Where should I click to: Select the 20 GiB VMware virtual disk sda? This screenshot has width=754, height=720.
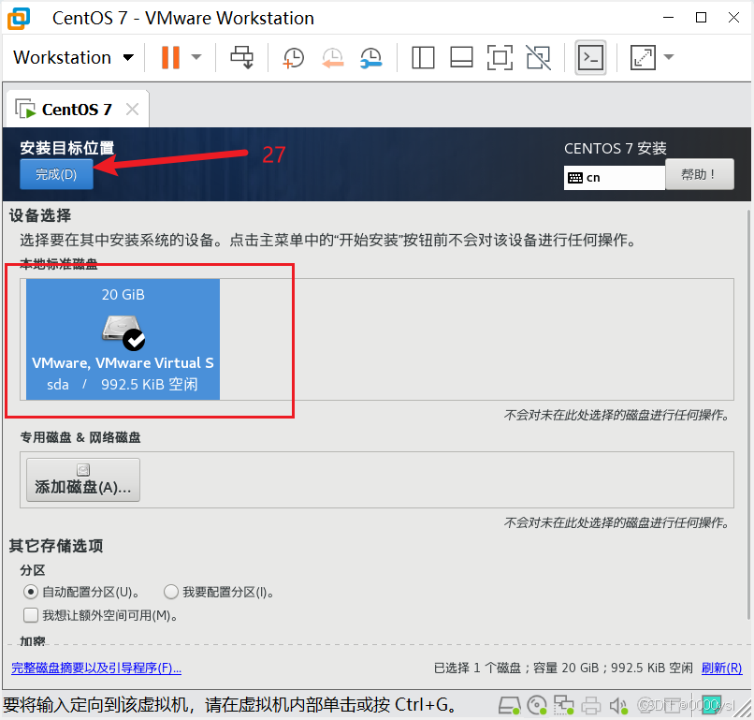pyautogui.click(x=123, y=339)
